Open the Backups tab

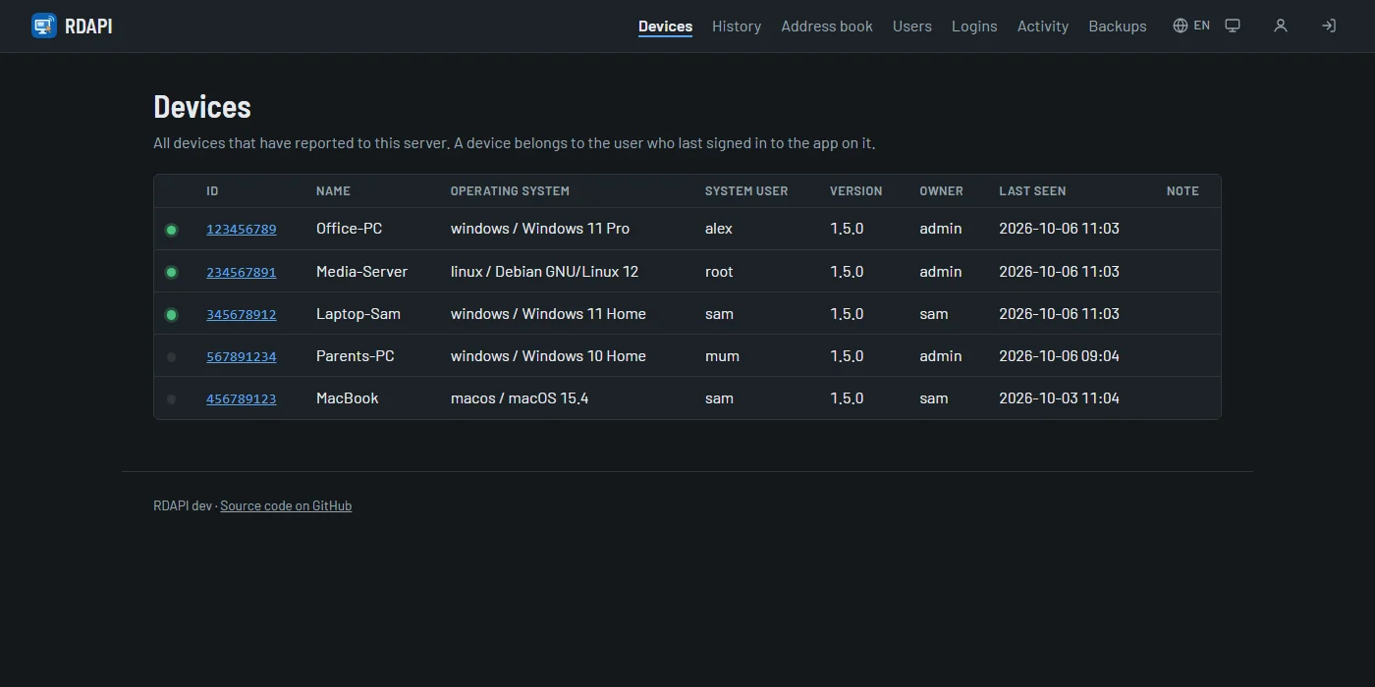(1118, 26)
